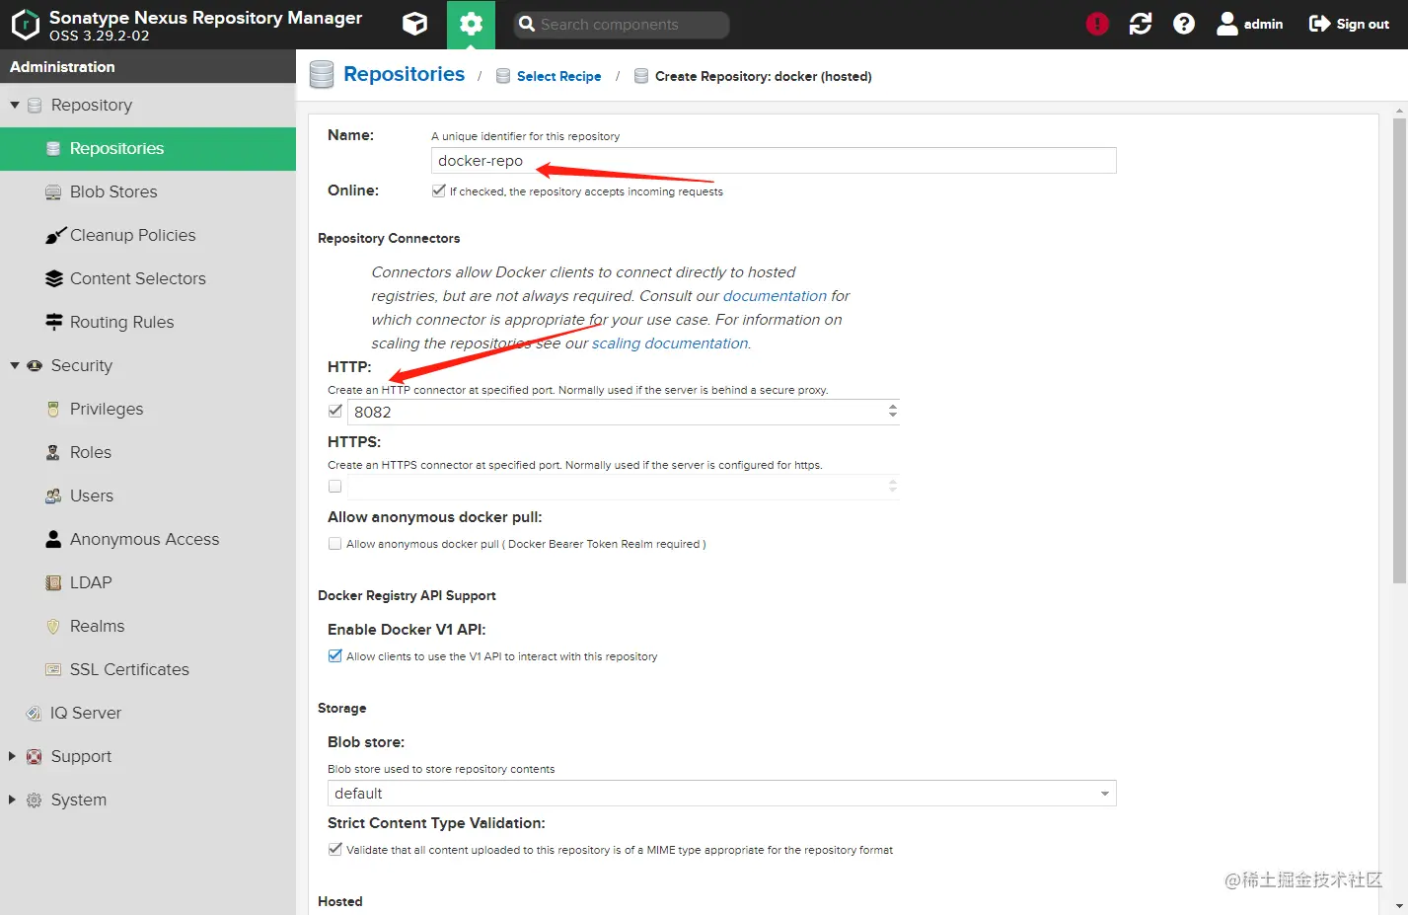Image resolution: width=1408 pixels, height=915 pixels.
Task: Click the Select Recipe breadcrumb link
Action: point(558,76)
